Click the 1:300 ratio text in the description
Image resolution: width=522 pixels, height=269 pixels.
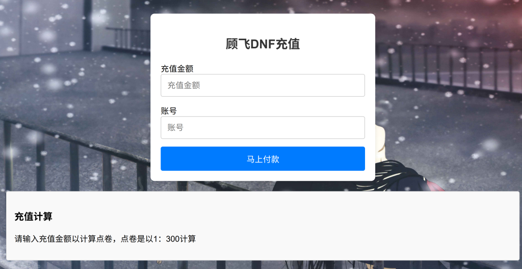pyautogui.click(x=166, y=239)
